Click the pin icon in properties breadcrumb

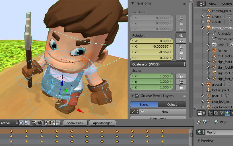[199, 122]
